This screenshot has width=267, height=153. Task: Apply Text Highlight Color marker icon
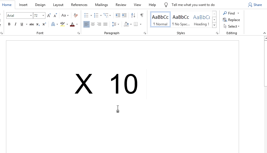coord(63,24)
